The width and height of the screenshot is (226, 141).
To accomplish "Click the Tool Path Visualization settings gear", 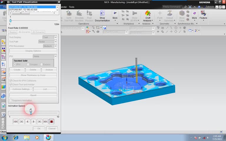I will click(8, 2).
